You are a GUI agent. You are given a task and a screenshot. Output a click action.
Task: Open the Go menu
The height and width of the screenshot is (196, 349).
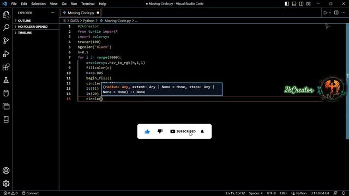[64, 4]
